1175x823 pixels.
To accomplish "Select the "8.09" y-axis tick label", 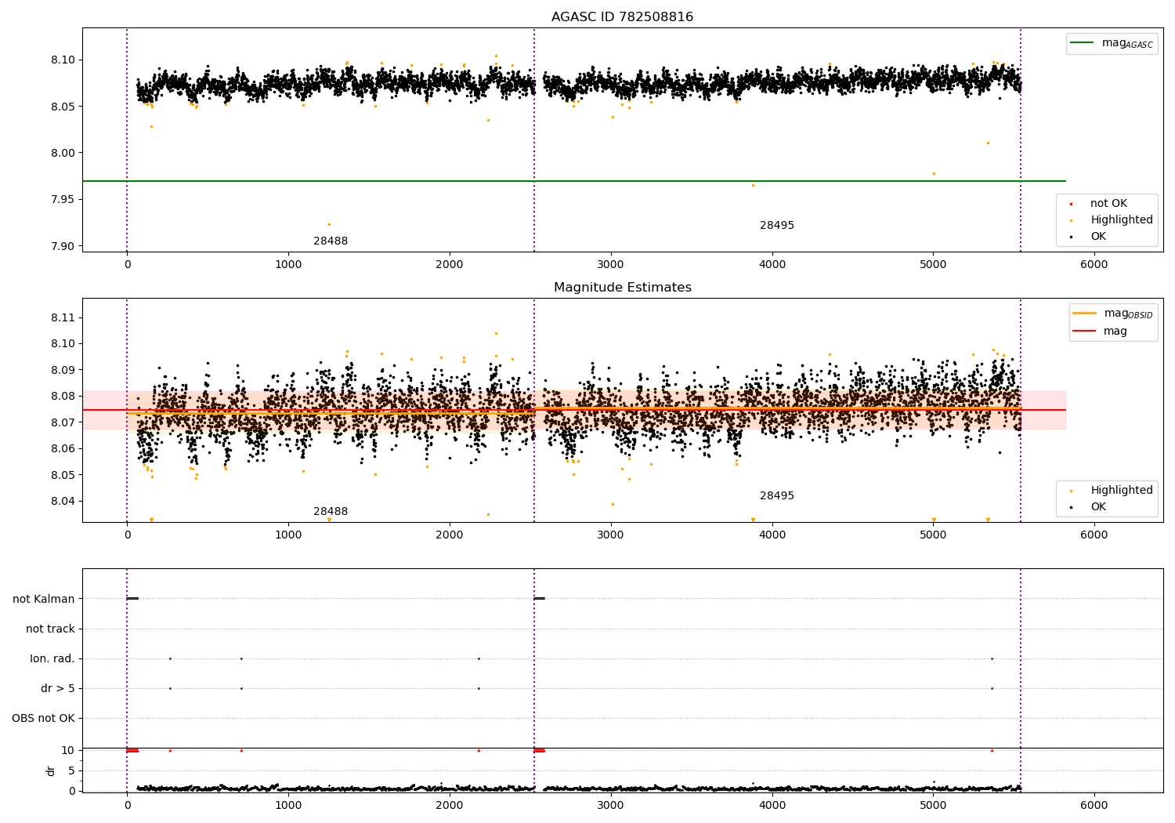I will pyautogui.click(x=63, y=370).
